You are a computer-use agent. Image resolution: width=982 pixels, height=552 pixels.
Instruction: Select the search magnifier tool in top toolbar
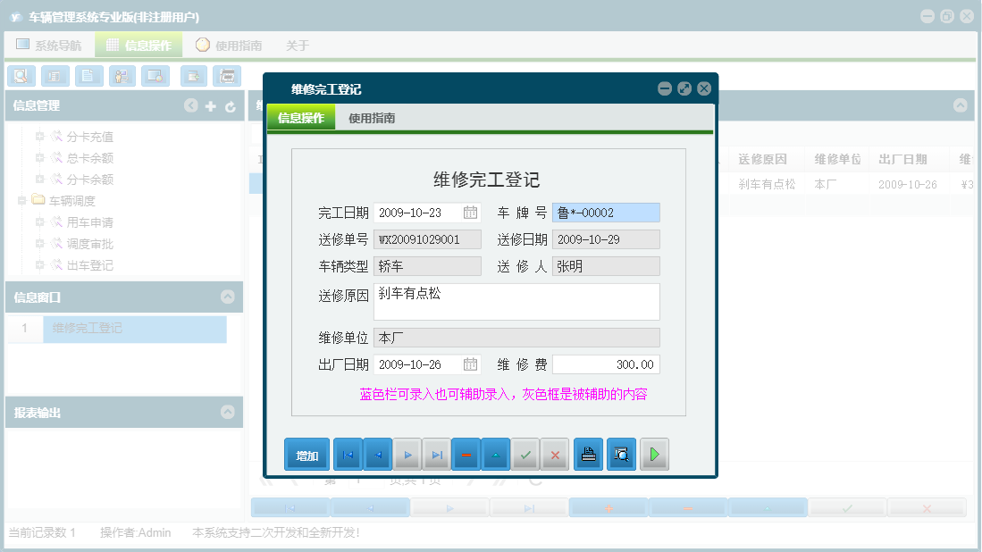pyautogui.click(x=21, y=76)
